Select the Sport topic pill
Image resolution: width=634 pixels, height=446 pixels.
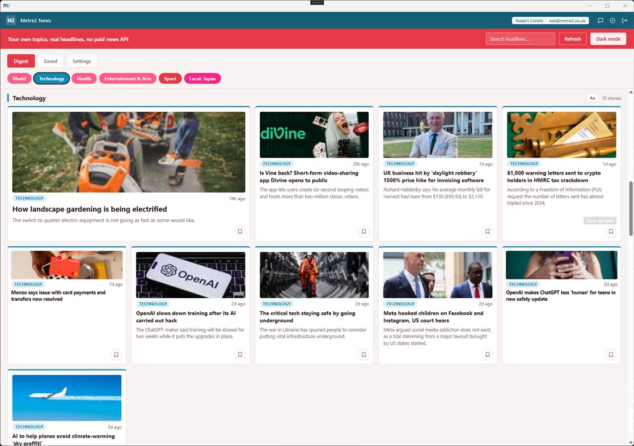click(170, 78)
